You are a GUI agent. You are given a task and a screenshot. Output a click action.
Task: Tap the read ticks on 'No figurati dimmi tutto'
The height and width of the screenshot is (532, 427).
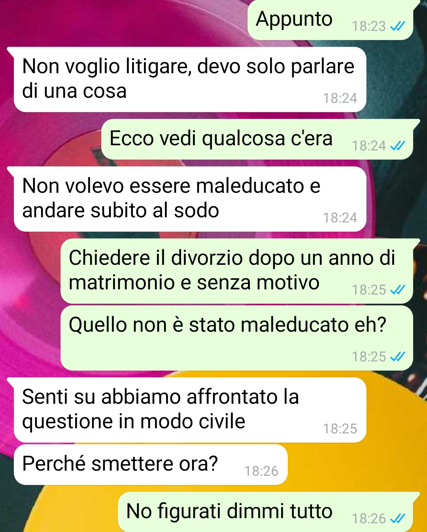click(x=397, y=519)
